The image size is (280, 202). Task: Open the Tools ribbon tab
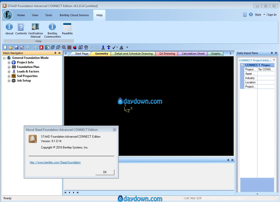pos(49,15)
